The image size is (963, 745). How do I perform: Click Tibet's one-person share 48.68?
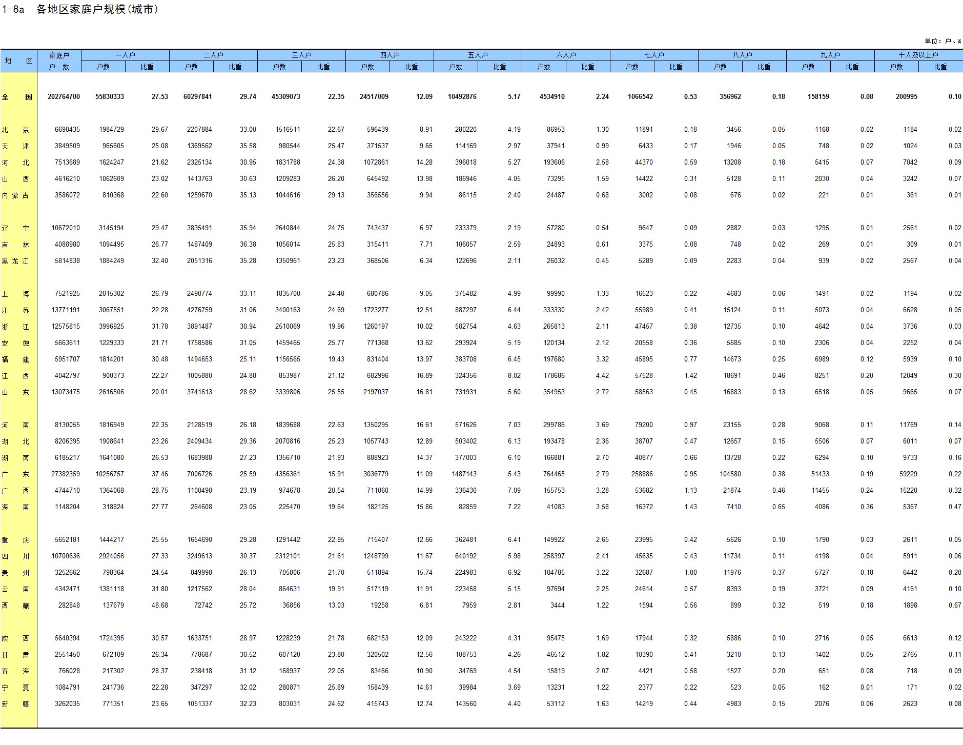(x=159, y=606)
